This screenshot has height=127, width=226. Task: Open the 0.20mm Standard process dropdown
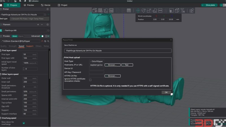point(20,41)
